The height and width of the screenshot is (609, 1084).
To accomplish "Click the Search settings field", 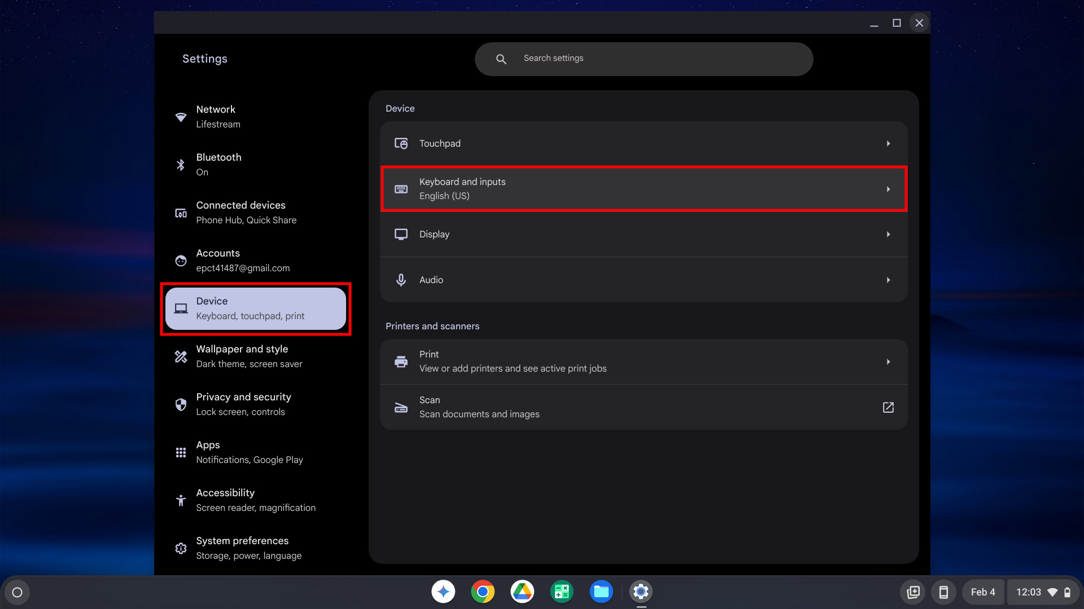I will tap(644, 59).
